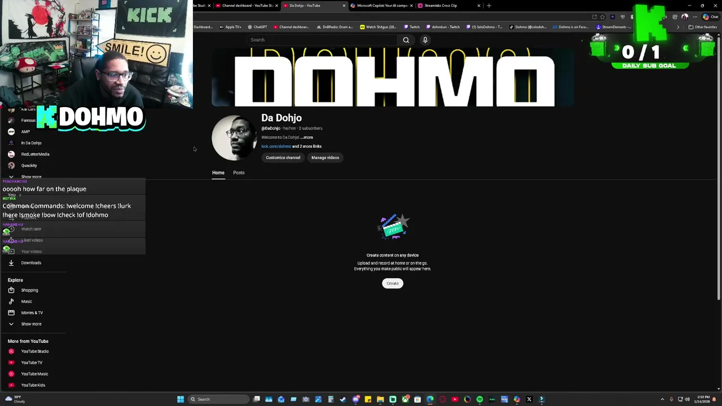
Task: Click the Customize channel button
Action: 283,158
